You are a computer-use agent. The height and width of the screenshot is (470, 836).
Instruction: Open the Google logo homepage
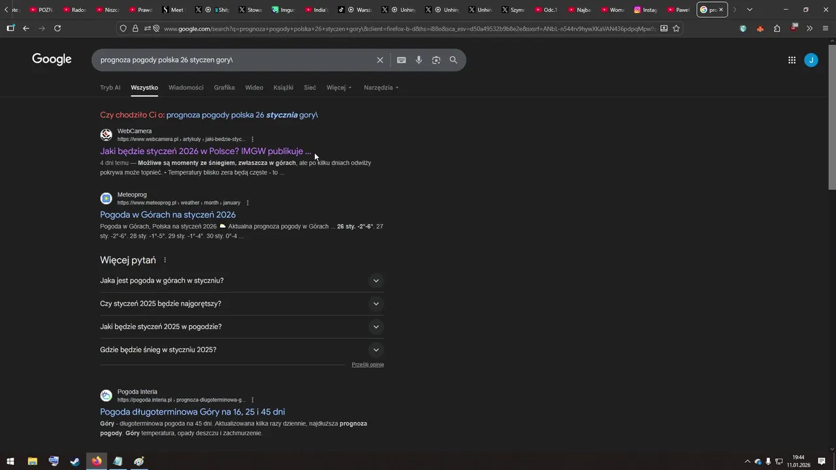pos(52,59)
